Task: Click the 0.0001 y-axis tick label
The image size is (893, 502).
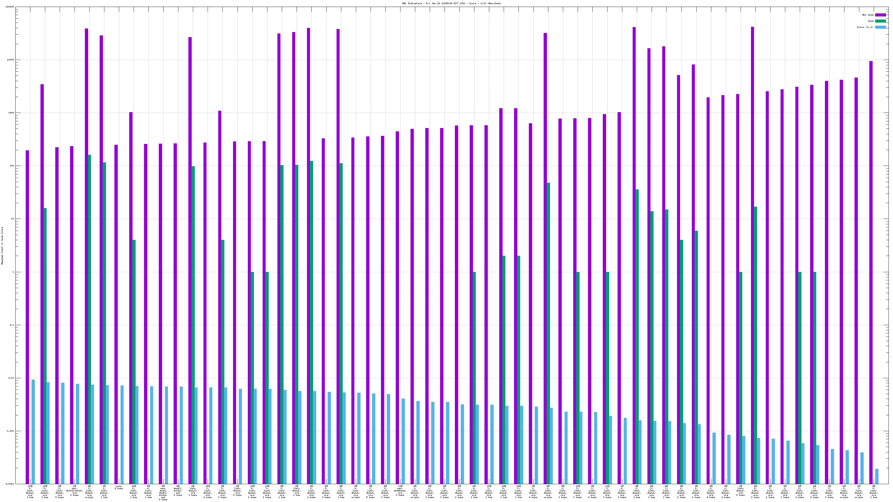Action: pos(10,484)
